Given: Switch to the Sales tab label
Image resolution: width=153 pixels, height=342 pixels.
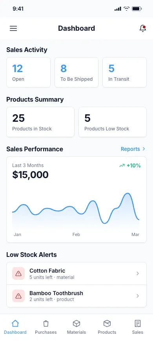Looking at the screenshot, I should [x=138, y=332].
